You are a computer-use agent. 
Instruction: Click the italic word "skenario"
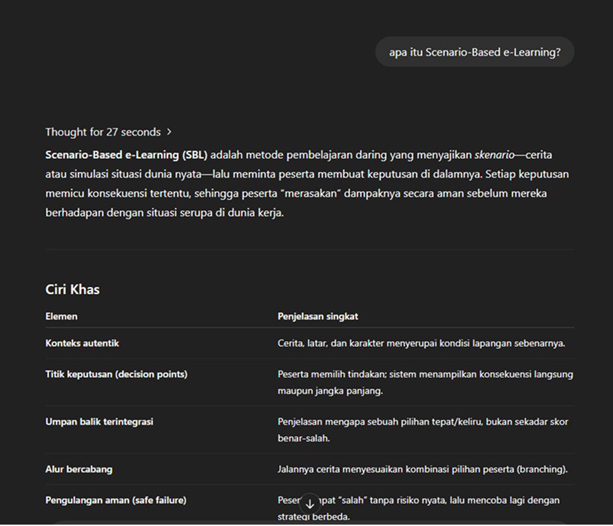[x=495, y=154]
